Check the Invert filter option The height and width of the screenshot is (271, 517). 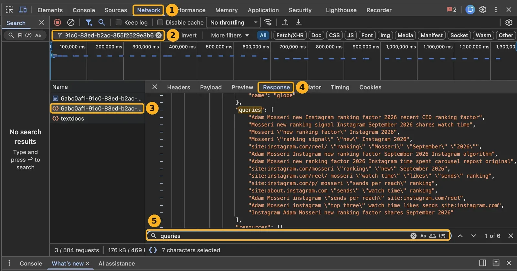point(189,35)
